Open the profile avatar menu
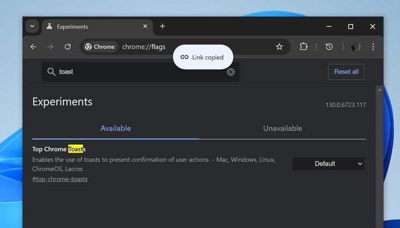This screenshot has height=228, width=400. coord(355,47)
